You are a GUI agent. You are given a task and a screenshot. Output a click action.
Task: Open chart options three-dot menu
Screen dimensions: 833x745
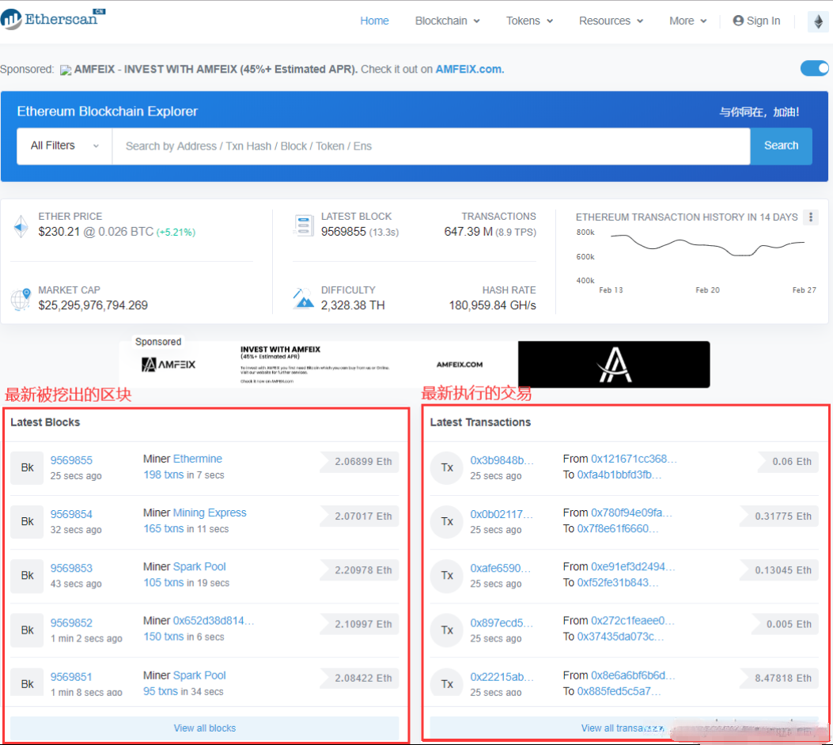811,217
